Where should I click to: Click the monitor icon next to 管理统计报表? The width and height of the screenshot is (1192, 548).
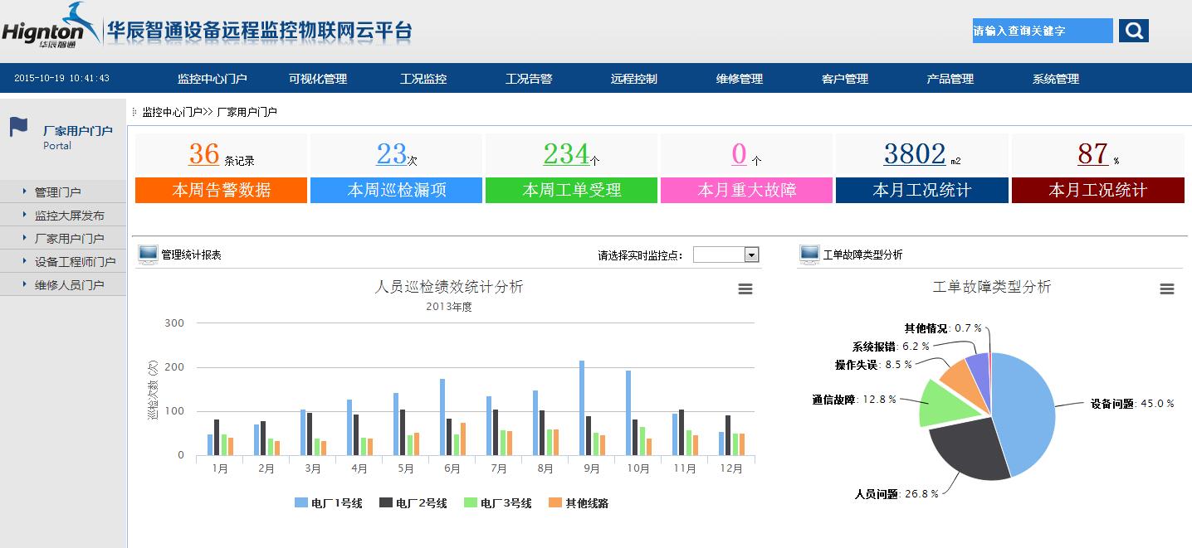tap(147, 254)
